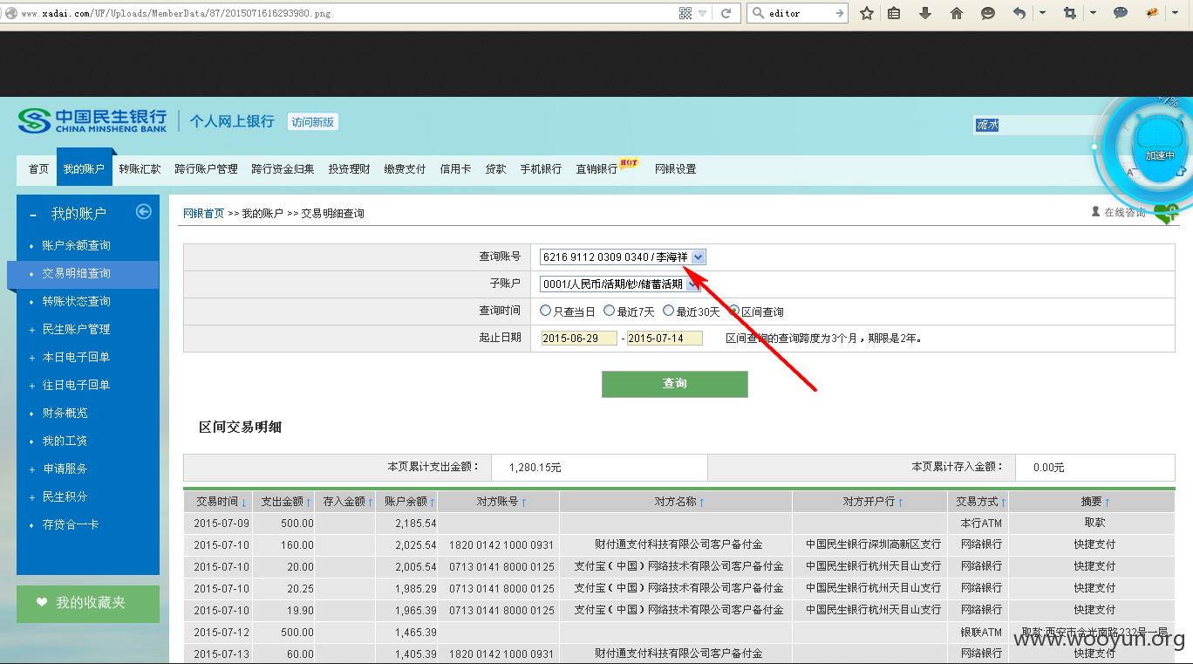Select the 最近30天 radio button

click(668, 311)
